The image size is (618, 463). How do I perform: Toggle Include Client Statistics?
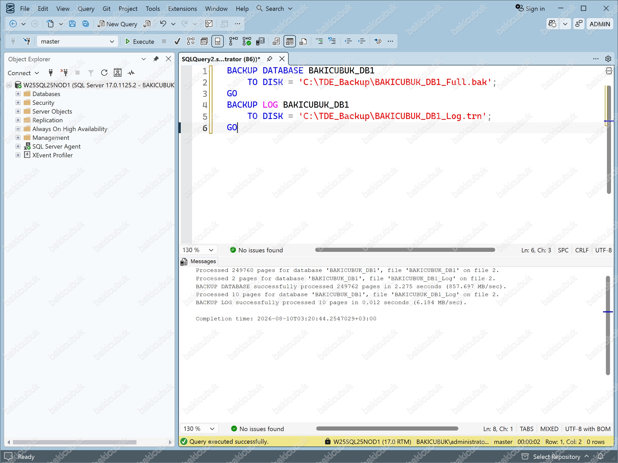(x=260, y=41)
